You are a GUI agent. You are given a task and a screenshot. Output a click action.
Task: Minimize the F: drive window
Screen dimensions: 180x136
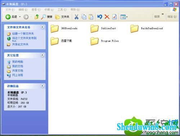click(x=166, y=4)
